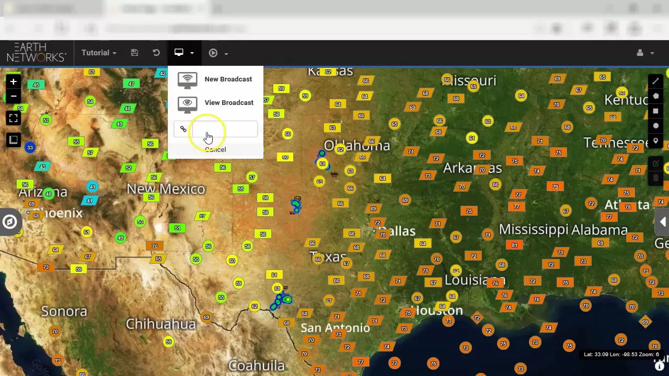This screenshot has height=376, width=669.
Task: Click the chain link icon
Action: (183, 129)
